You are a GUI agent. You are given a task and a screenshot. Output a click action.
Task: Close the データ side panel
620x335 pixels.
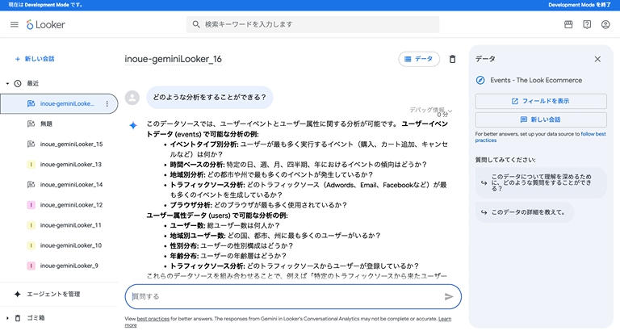[x=597, y=59]
